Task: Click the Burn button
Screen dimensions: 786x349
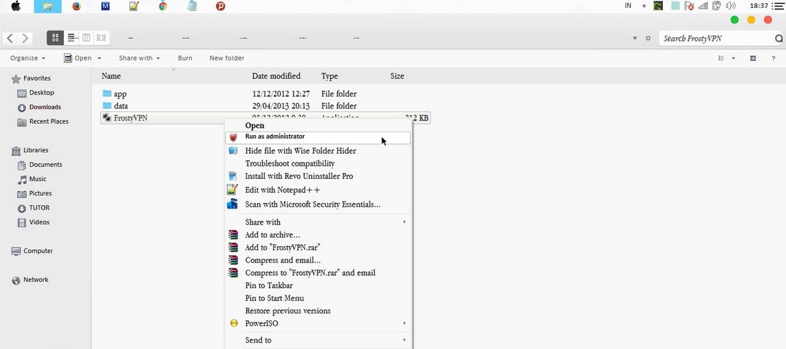Action: (185, 58)
